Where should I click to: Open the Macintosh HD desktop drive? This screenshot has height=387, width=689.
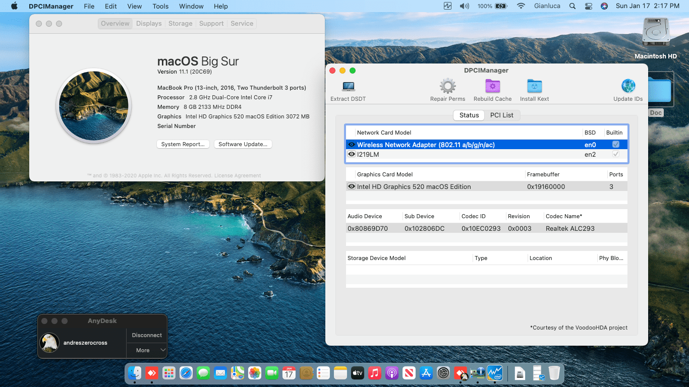pos(656,33)
